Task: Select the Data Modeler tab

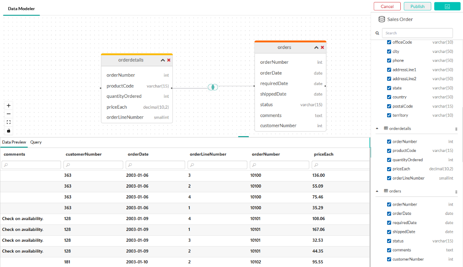Action: tap(21, 8)
